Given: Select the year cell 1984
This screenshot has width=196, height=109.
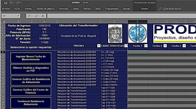Looking at the screenshot, I should point(44,35).
